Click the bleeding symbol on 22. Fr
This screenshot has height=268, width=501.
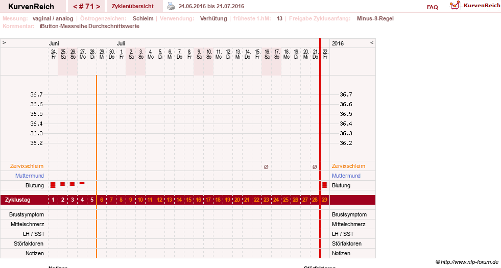[325, 185]
